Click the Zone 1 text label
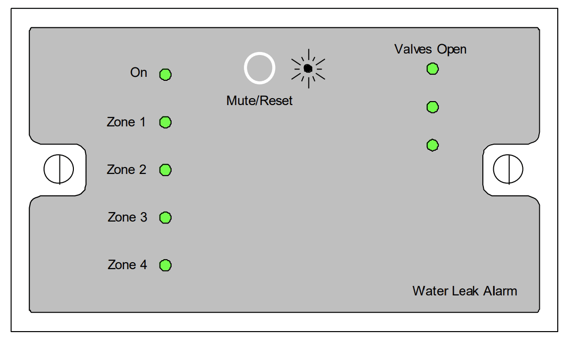582x343 pixels. (x=126, y=122)
